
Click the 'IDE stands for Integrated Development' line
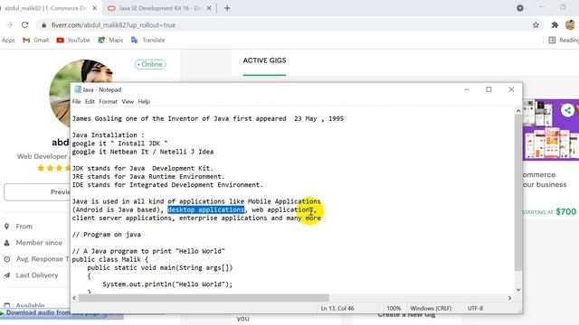(x=167, y=185)
